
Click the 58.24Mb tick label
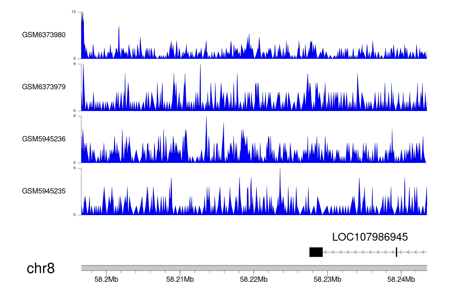click(x=401, y=280)
